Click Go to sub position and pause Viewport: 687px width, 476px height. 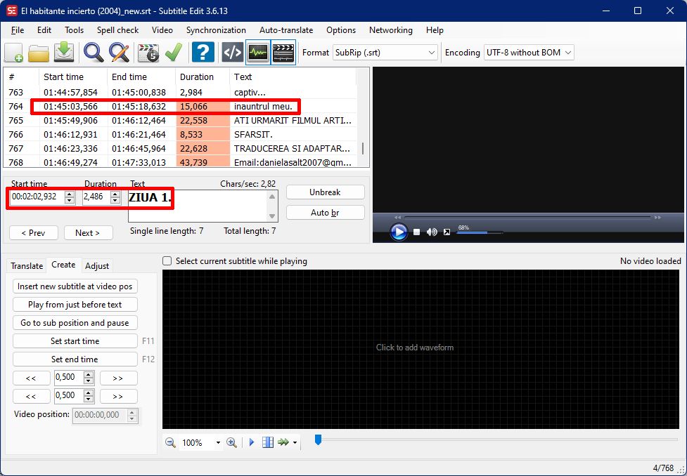coord(75,323)
